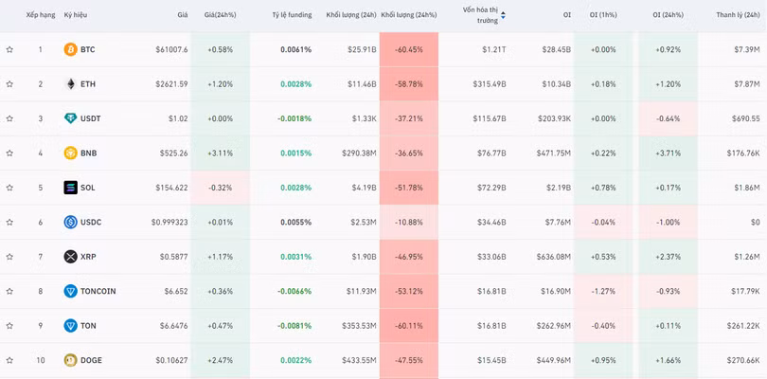Open the TONCOIN symbol link
This screenshot has width=767, height=379.
[98, 292]
